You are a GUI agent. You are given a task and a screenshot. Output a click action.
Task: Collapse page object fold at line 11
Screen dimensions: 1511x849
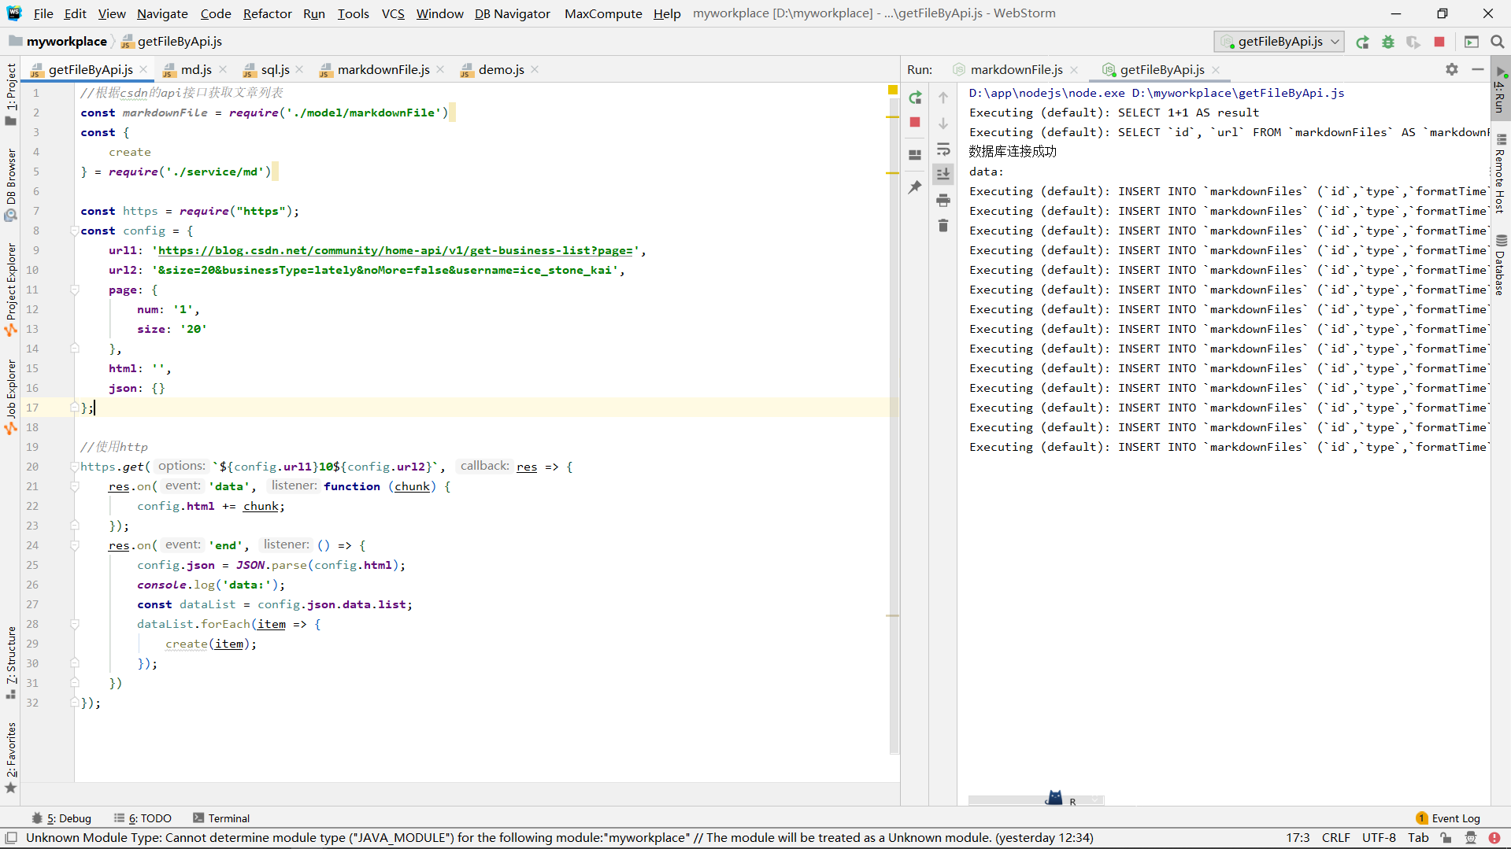point(74,290)
